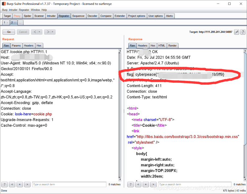
Task: Click the plus button in response search bar
Action: click(x=146, y=184)
